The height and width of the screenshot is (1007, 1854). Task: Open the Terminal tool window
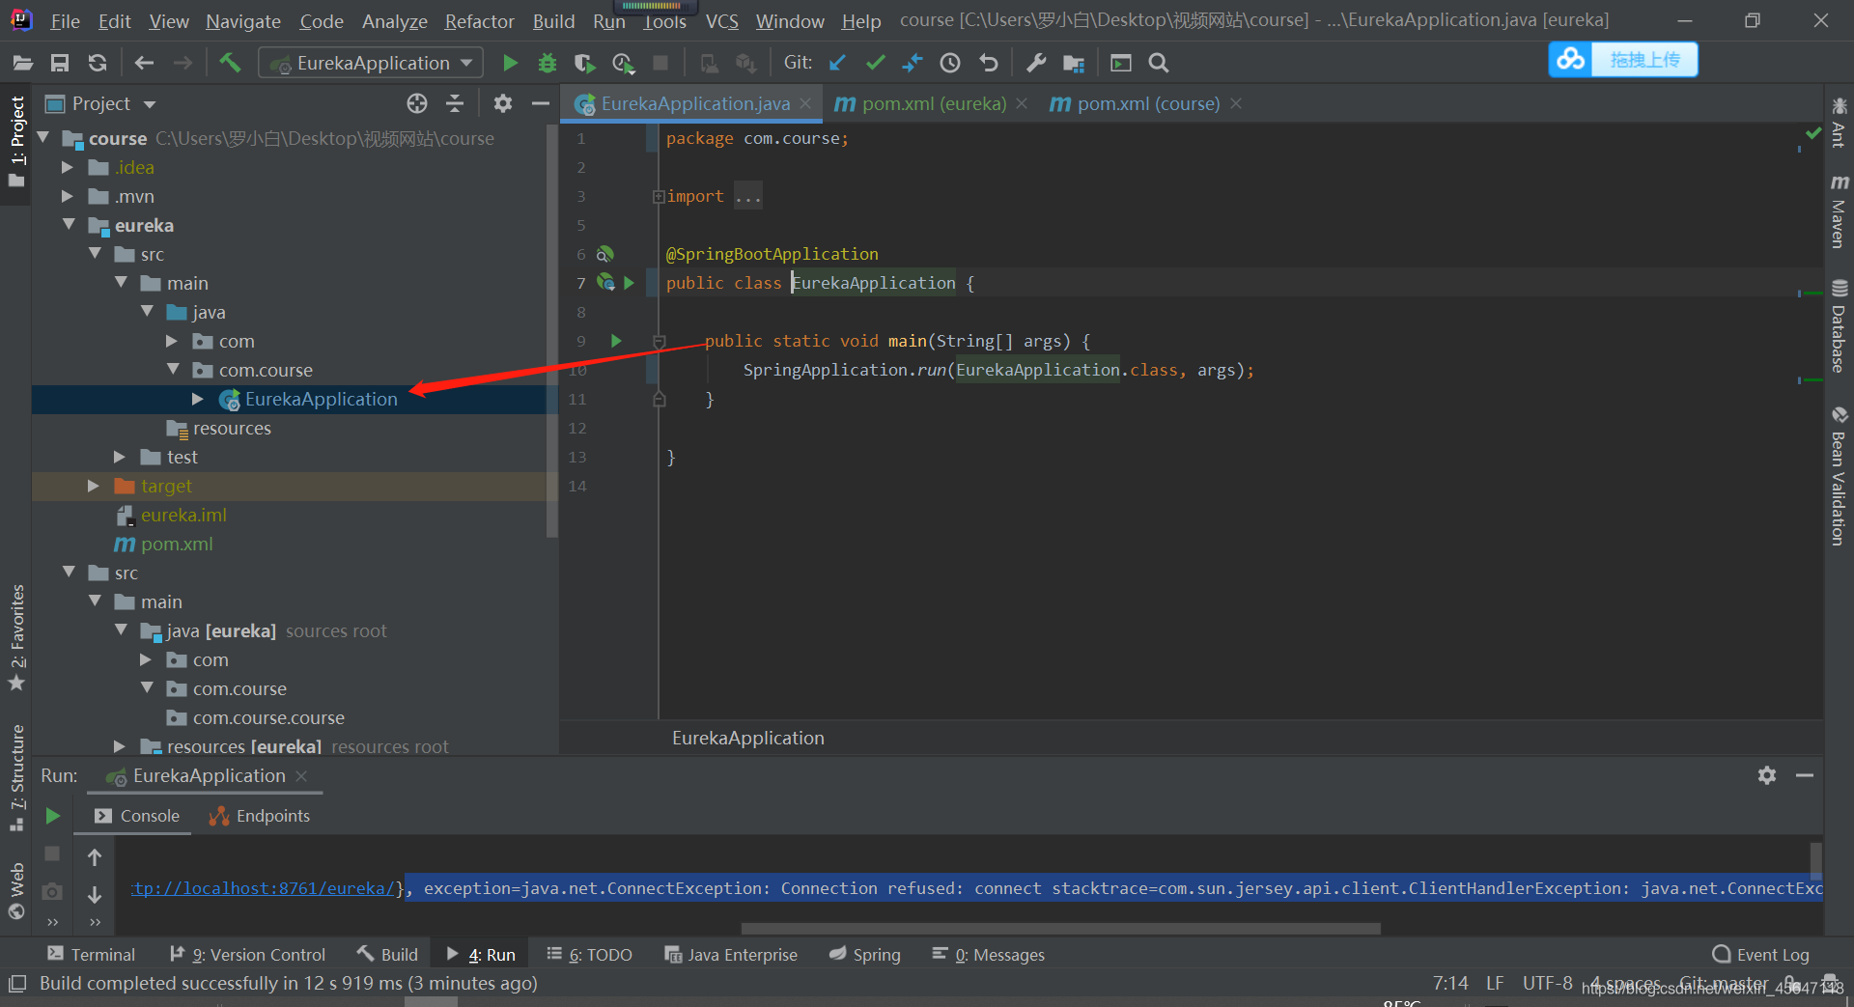click(x=92, y=954)
